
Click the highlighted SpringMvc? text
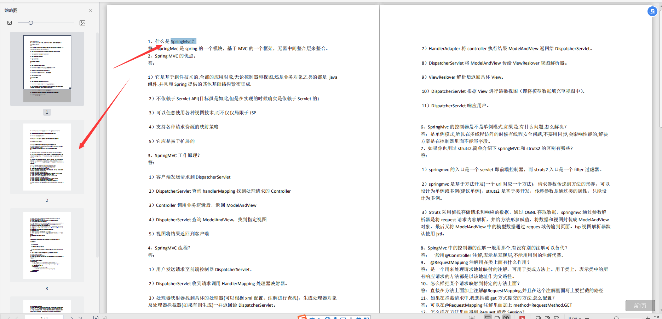(x=183, y=41)
